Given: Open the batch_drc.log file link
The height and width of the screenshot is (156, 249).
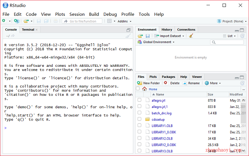Looking at the screenshot, I should pos(161,113).
